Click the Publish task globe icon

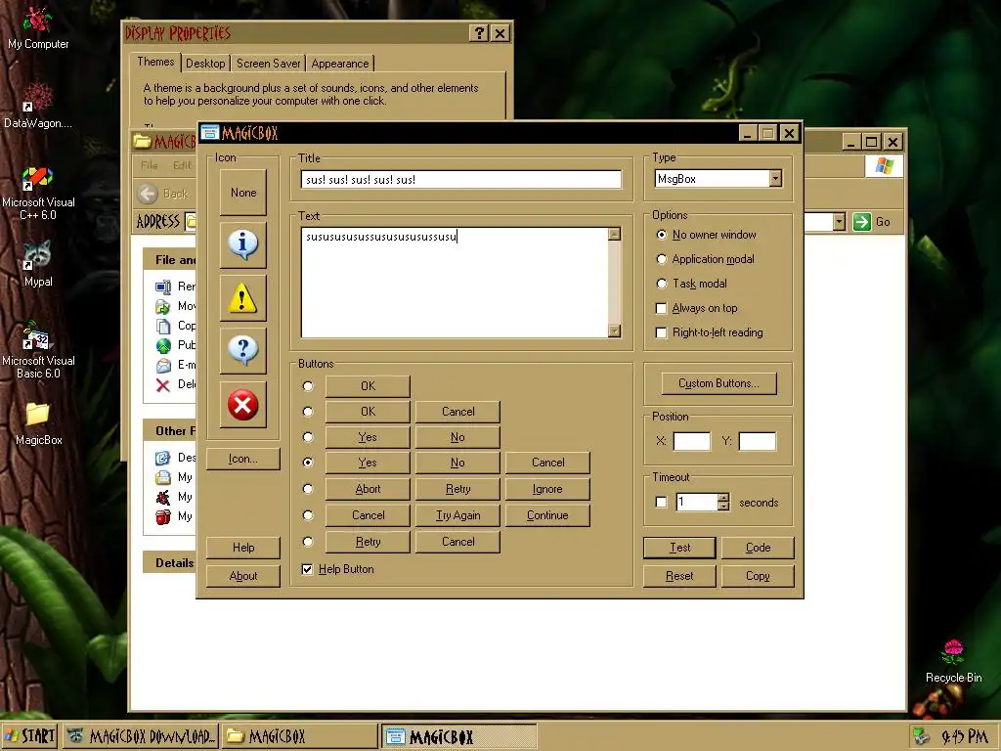pyautogui.click(x=163, y=345)
